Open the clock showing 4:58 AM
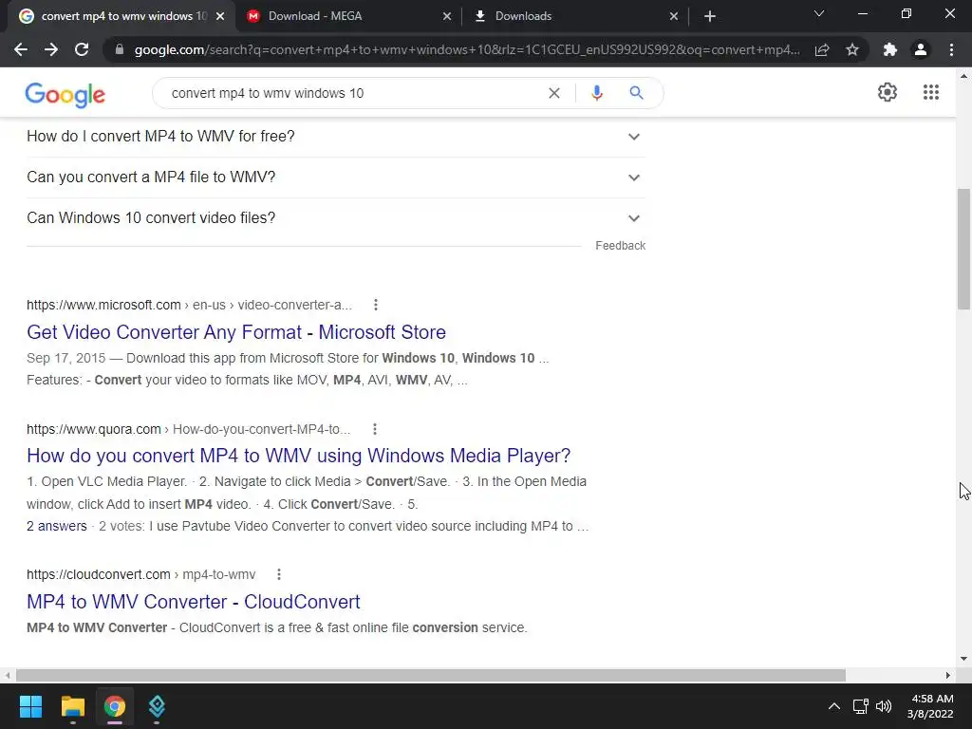This screenshot has width=972, height=729. (930, 706)
